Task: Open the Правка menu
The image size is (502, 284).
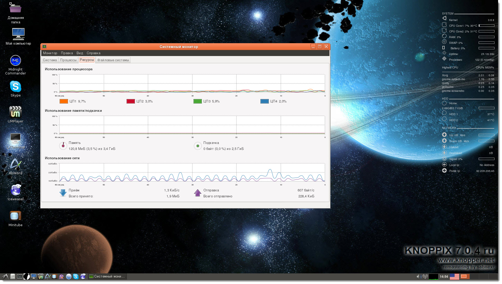Action: pyautogui.click(x=67, y=53)
